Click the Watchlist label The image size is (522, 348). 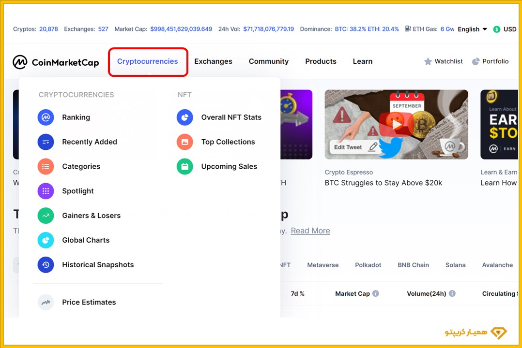pyautogui.click(x=448, y=61)
